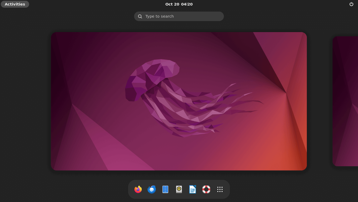
Task: Select the main workspace thumbnail
Action: 179,101
